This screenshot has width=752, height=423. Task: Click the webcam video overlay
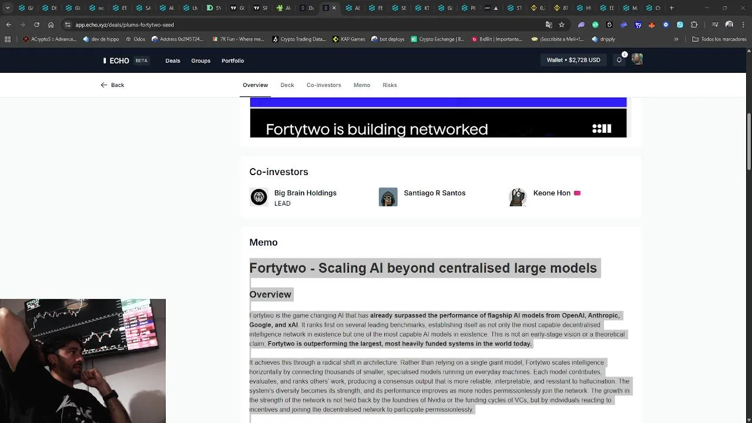pos(83,361)
